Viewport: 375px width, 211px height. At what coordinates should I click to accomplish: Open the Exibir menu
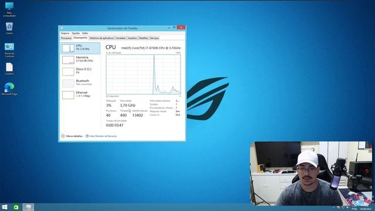tap(85, 33)
